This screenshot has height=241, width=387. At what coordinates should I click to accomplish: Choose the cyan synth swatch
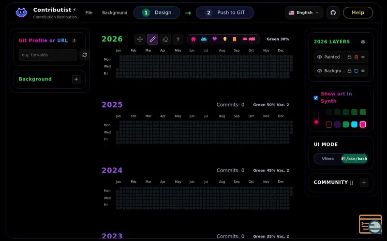355,124
